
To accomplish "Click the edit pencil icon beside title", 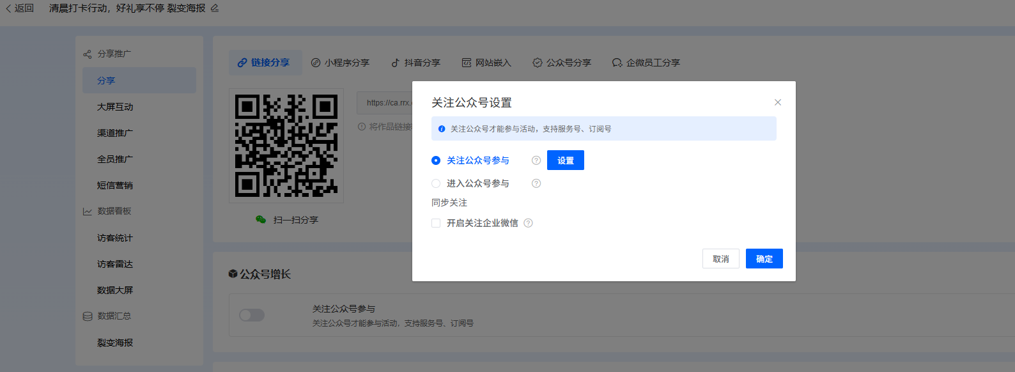I will coord(215,8).
